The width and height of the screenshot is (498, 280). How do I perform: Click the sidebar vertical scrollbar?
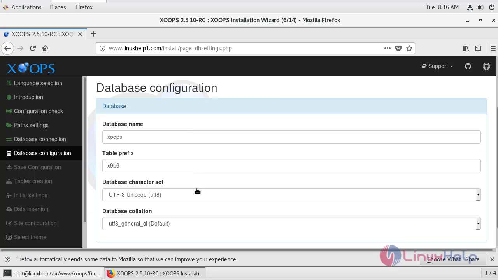[84, 150]
